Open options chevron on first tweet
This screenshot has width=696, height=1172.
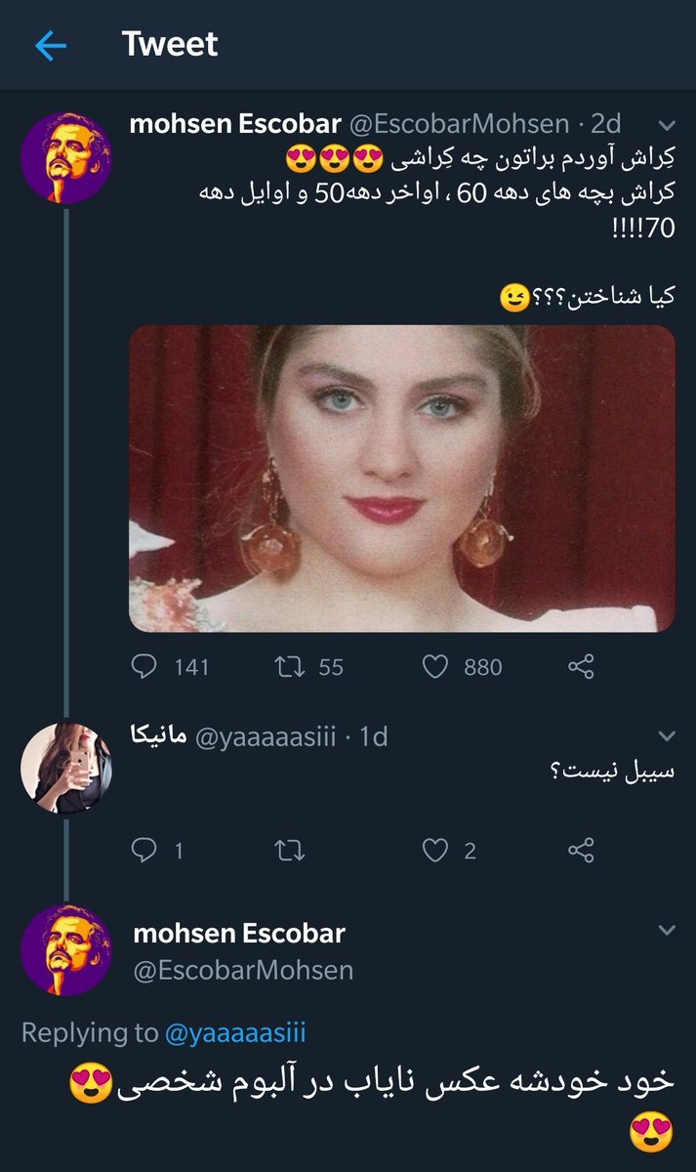click(x=667, y=126)
